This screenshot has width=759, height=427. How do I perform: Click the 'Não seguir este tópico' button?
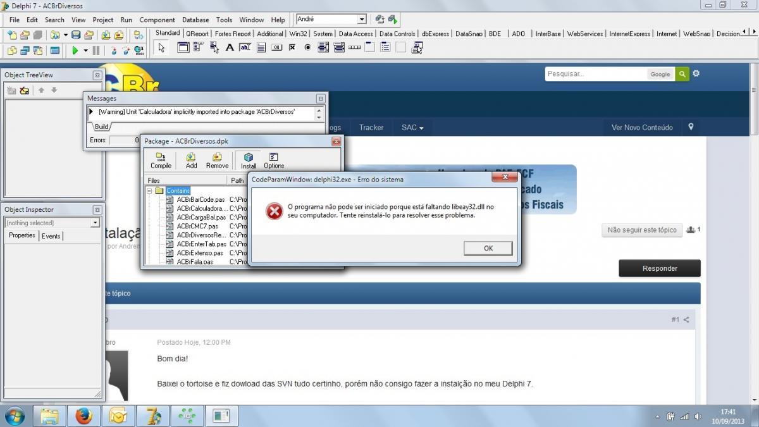pos(642,230)
